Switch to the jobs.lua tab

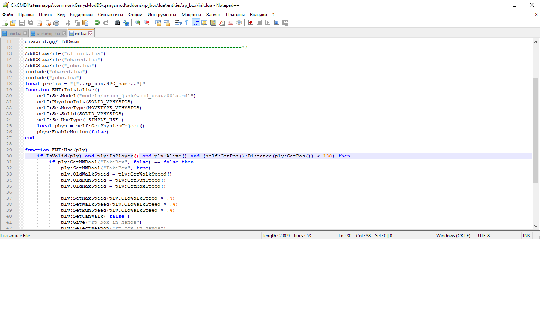coord(14,34)
